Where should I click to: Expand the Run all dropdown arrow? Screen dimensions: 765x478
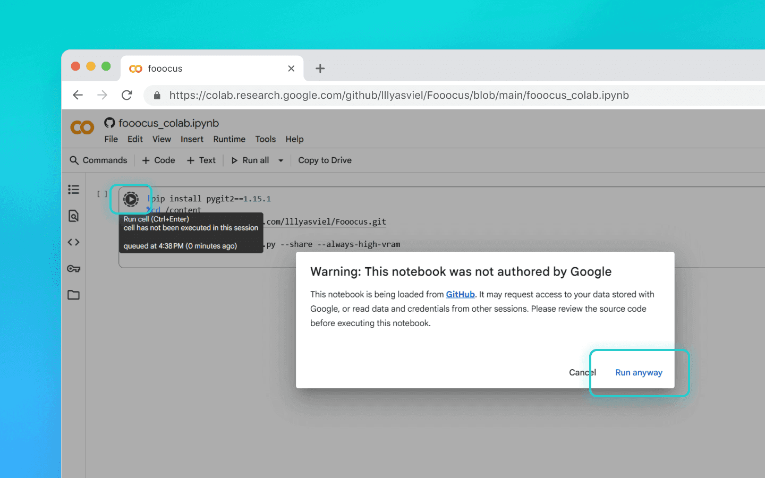click(281, 160)
